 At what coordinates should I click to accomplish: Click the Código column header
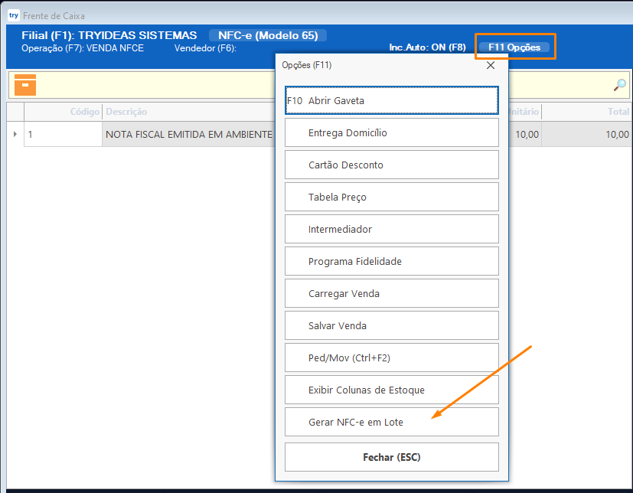[x=63, y=112]
